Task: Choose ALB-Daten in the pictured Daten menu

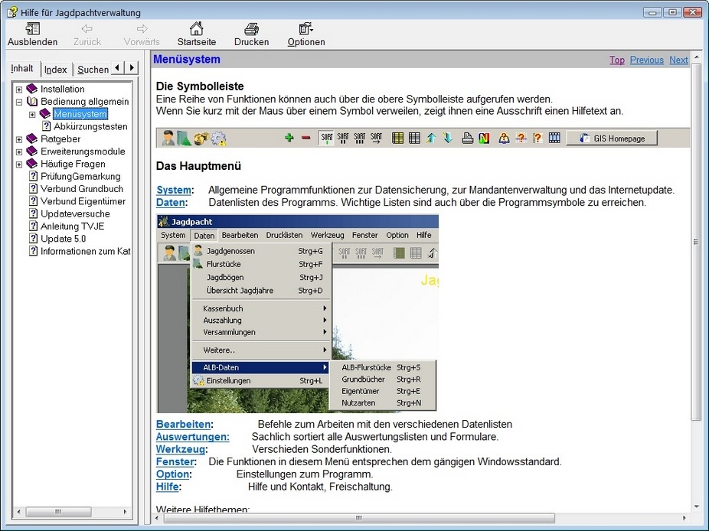Action: click(260, 367)
